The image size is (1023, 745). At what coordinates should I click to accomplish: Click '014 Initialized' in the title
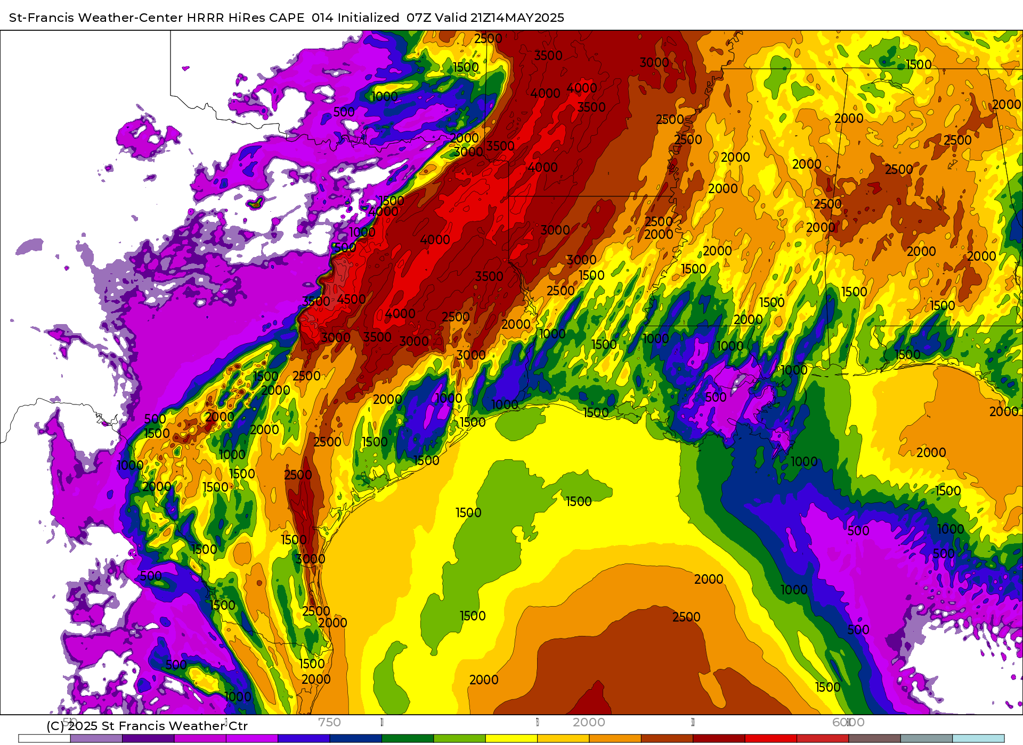[355, 18]
